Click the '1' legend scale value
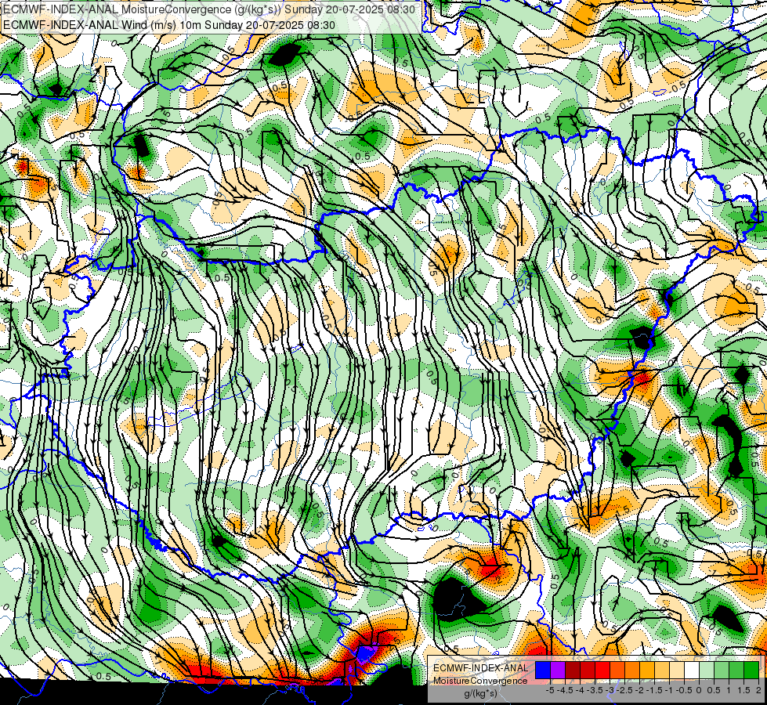The width and height of the screenshot is (767, 705). tap(729, 690)
